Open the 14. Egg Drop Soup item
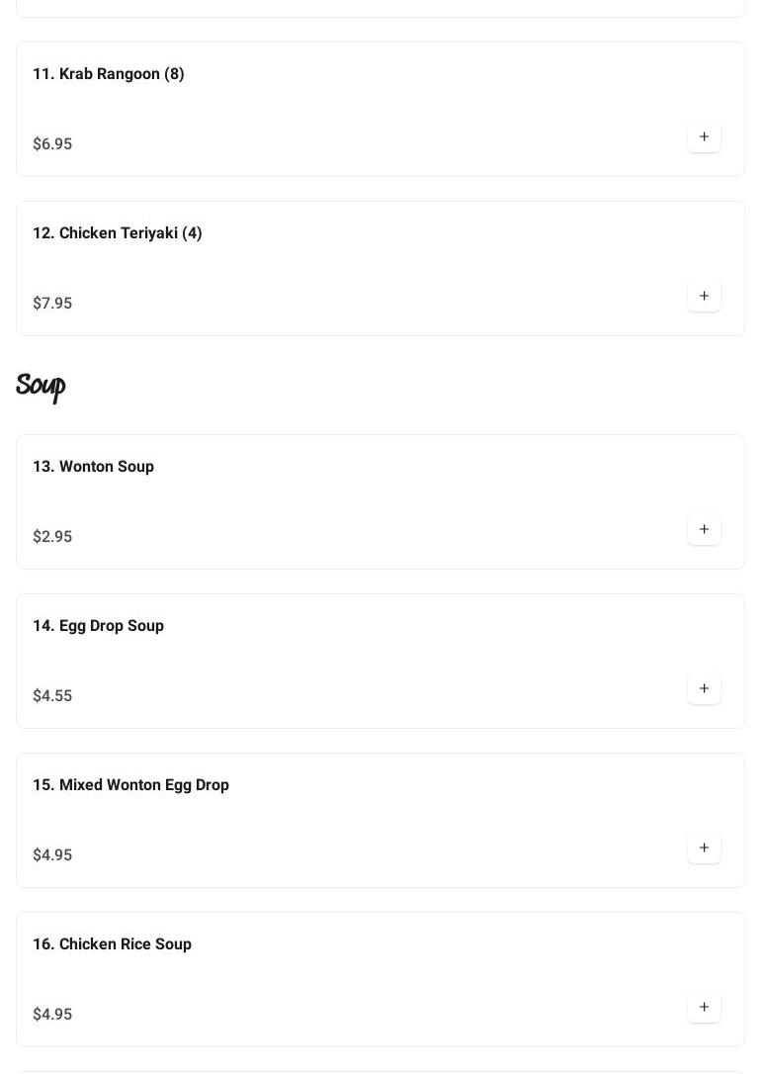 tap(99, 626)
